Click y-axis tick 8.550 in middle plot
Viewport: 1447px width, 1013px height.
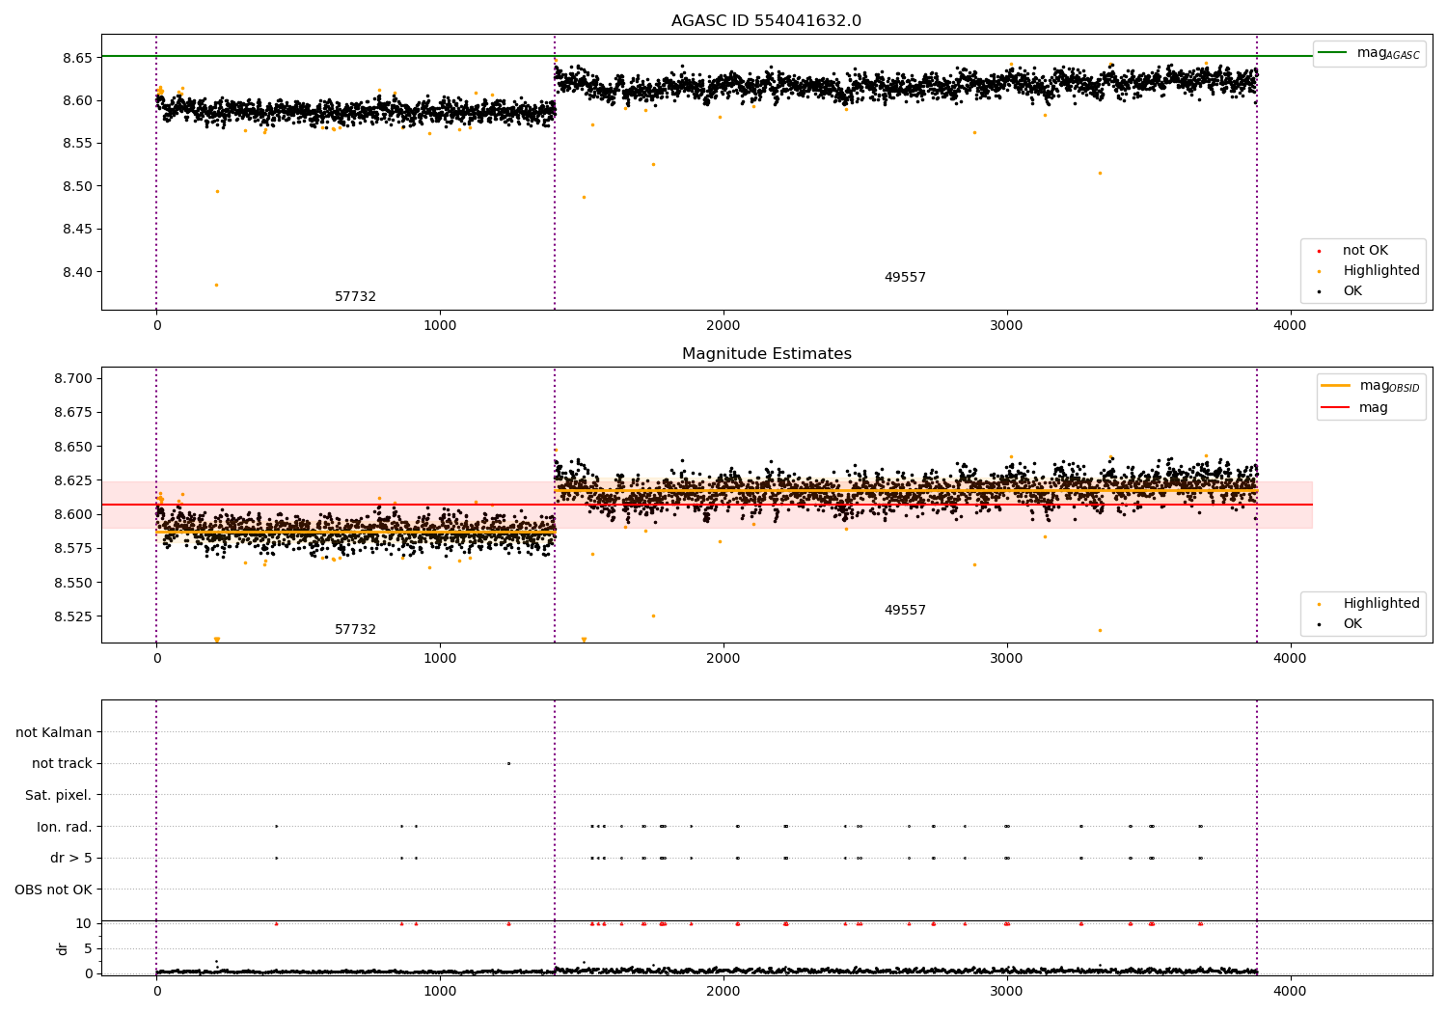(x=73, y=583)
